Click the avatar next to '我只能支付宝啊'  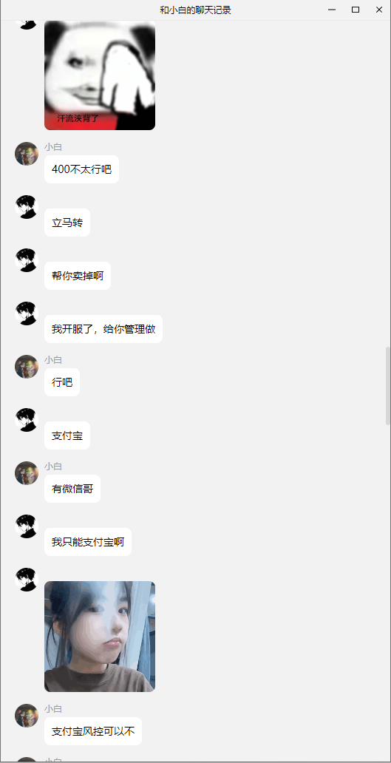tap(27, 526)
